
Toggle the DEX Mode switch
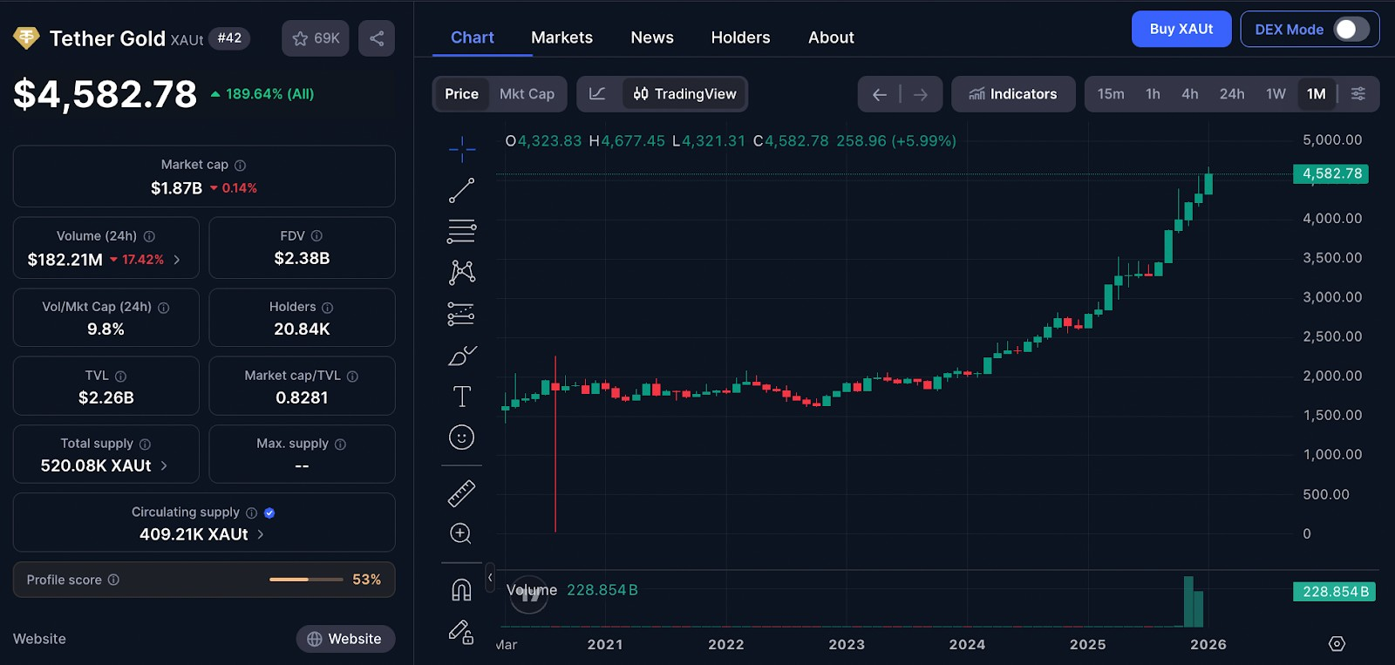pyautogui.click(x=1351, y=30)
